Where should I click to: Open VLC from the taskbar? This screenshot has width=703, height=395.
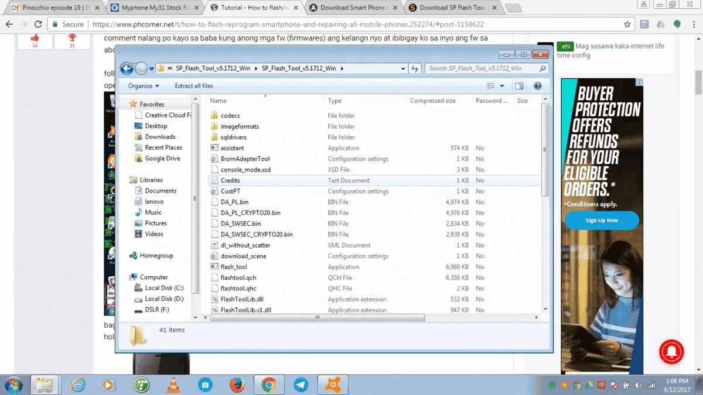click(x=173, y=384)
